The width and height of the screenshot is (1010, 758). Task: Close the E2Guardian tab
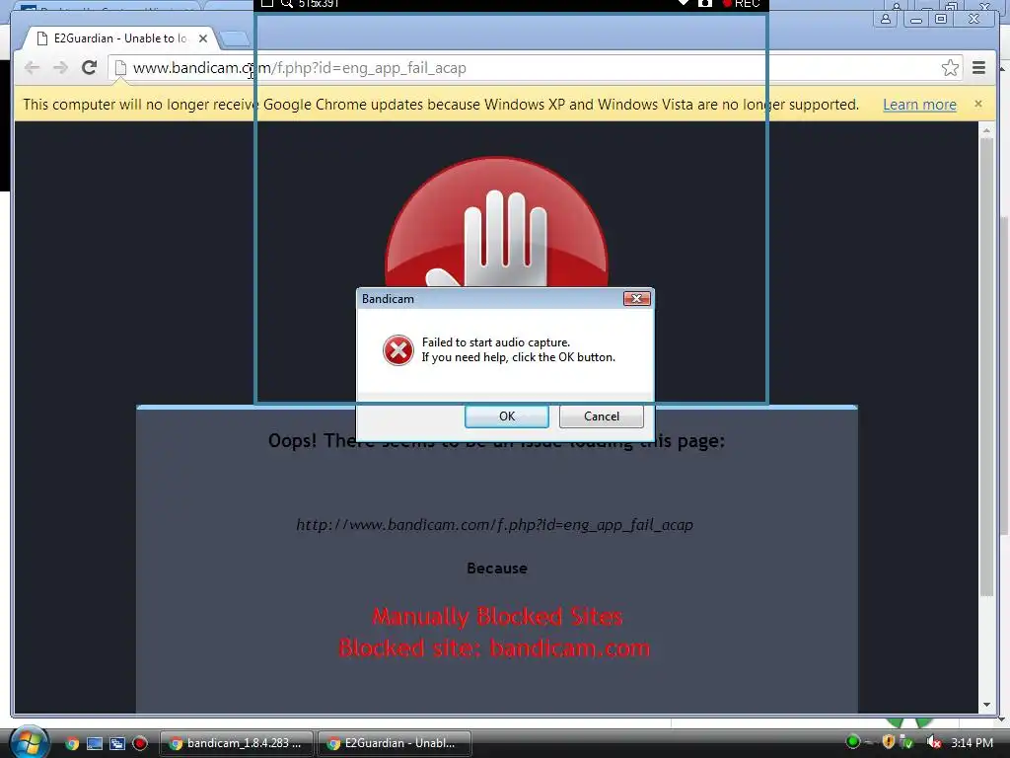click(x=203, y=38)
